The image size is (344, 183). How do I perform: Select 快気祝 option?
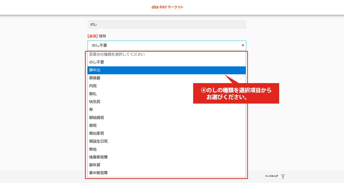[x=167, y=102]
